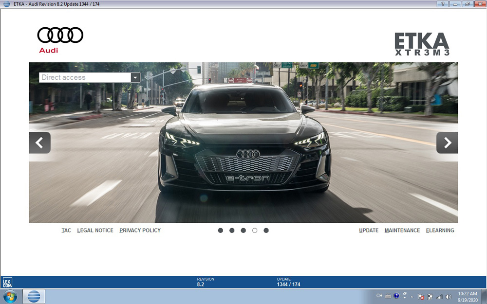Open the Elearning link
The height and width of the screenshot is (304, 487).
tap(440, 231)
